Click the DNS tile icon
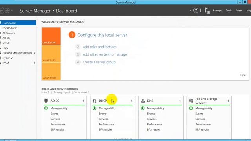This screenshot has height=141, width=251. [x=143, y=101]
